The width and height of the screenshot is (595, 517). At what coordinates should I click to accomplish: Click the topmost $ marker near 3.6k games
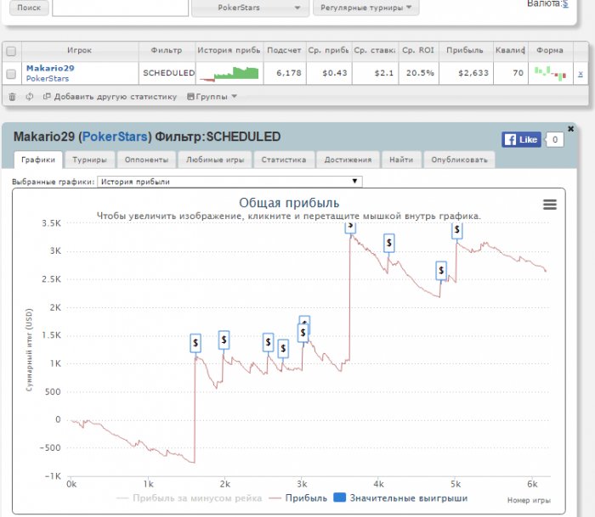350,227
